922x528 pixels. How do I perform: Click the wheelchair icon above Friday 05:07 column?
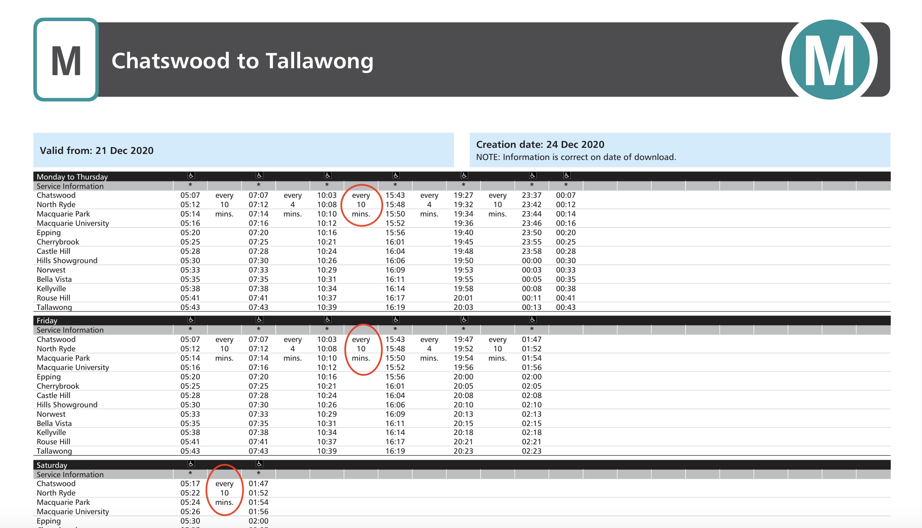coord(191,320)
